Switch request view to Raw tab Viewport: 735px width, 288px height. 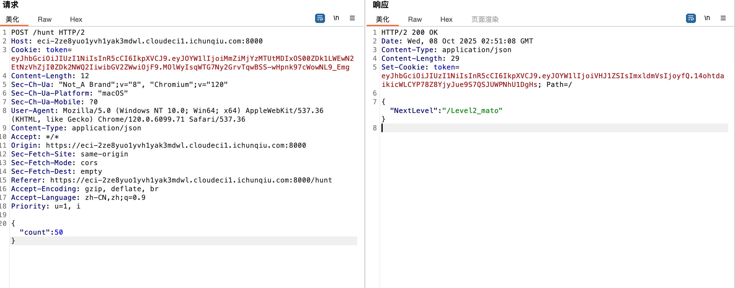[44, 20]
